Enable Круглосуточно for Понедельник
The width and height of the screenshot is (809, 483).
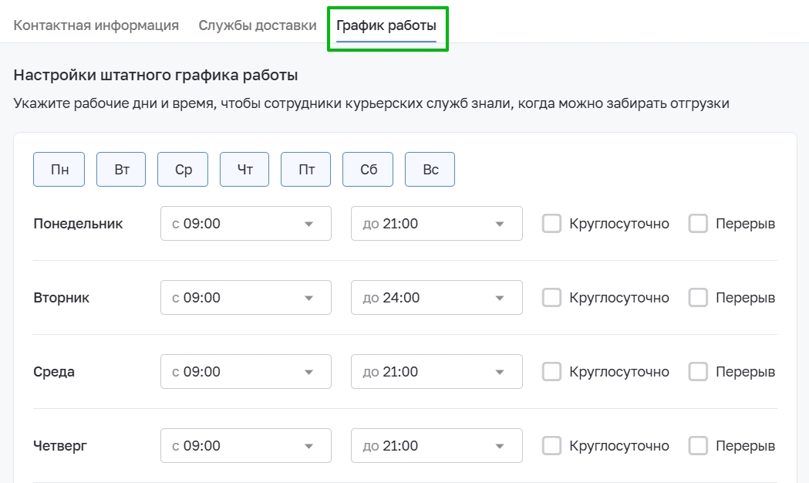551,224
